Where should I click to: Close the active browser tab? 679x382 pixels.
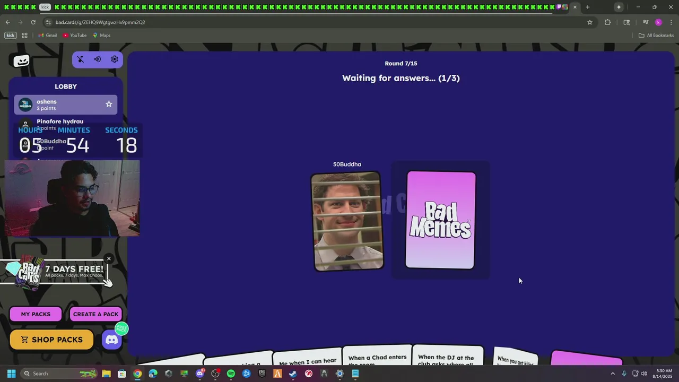click(x=575, y=7)
